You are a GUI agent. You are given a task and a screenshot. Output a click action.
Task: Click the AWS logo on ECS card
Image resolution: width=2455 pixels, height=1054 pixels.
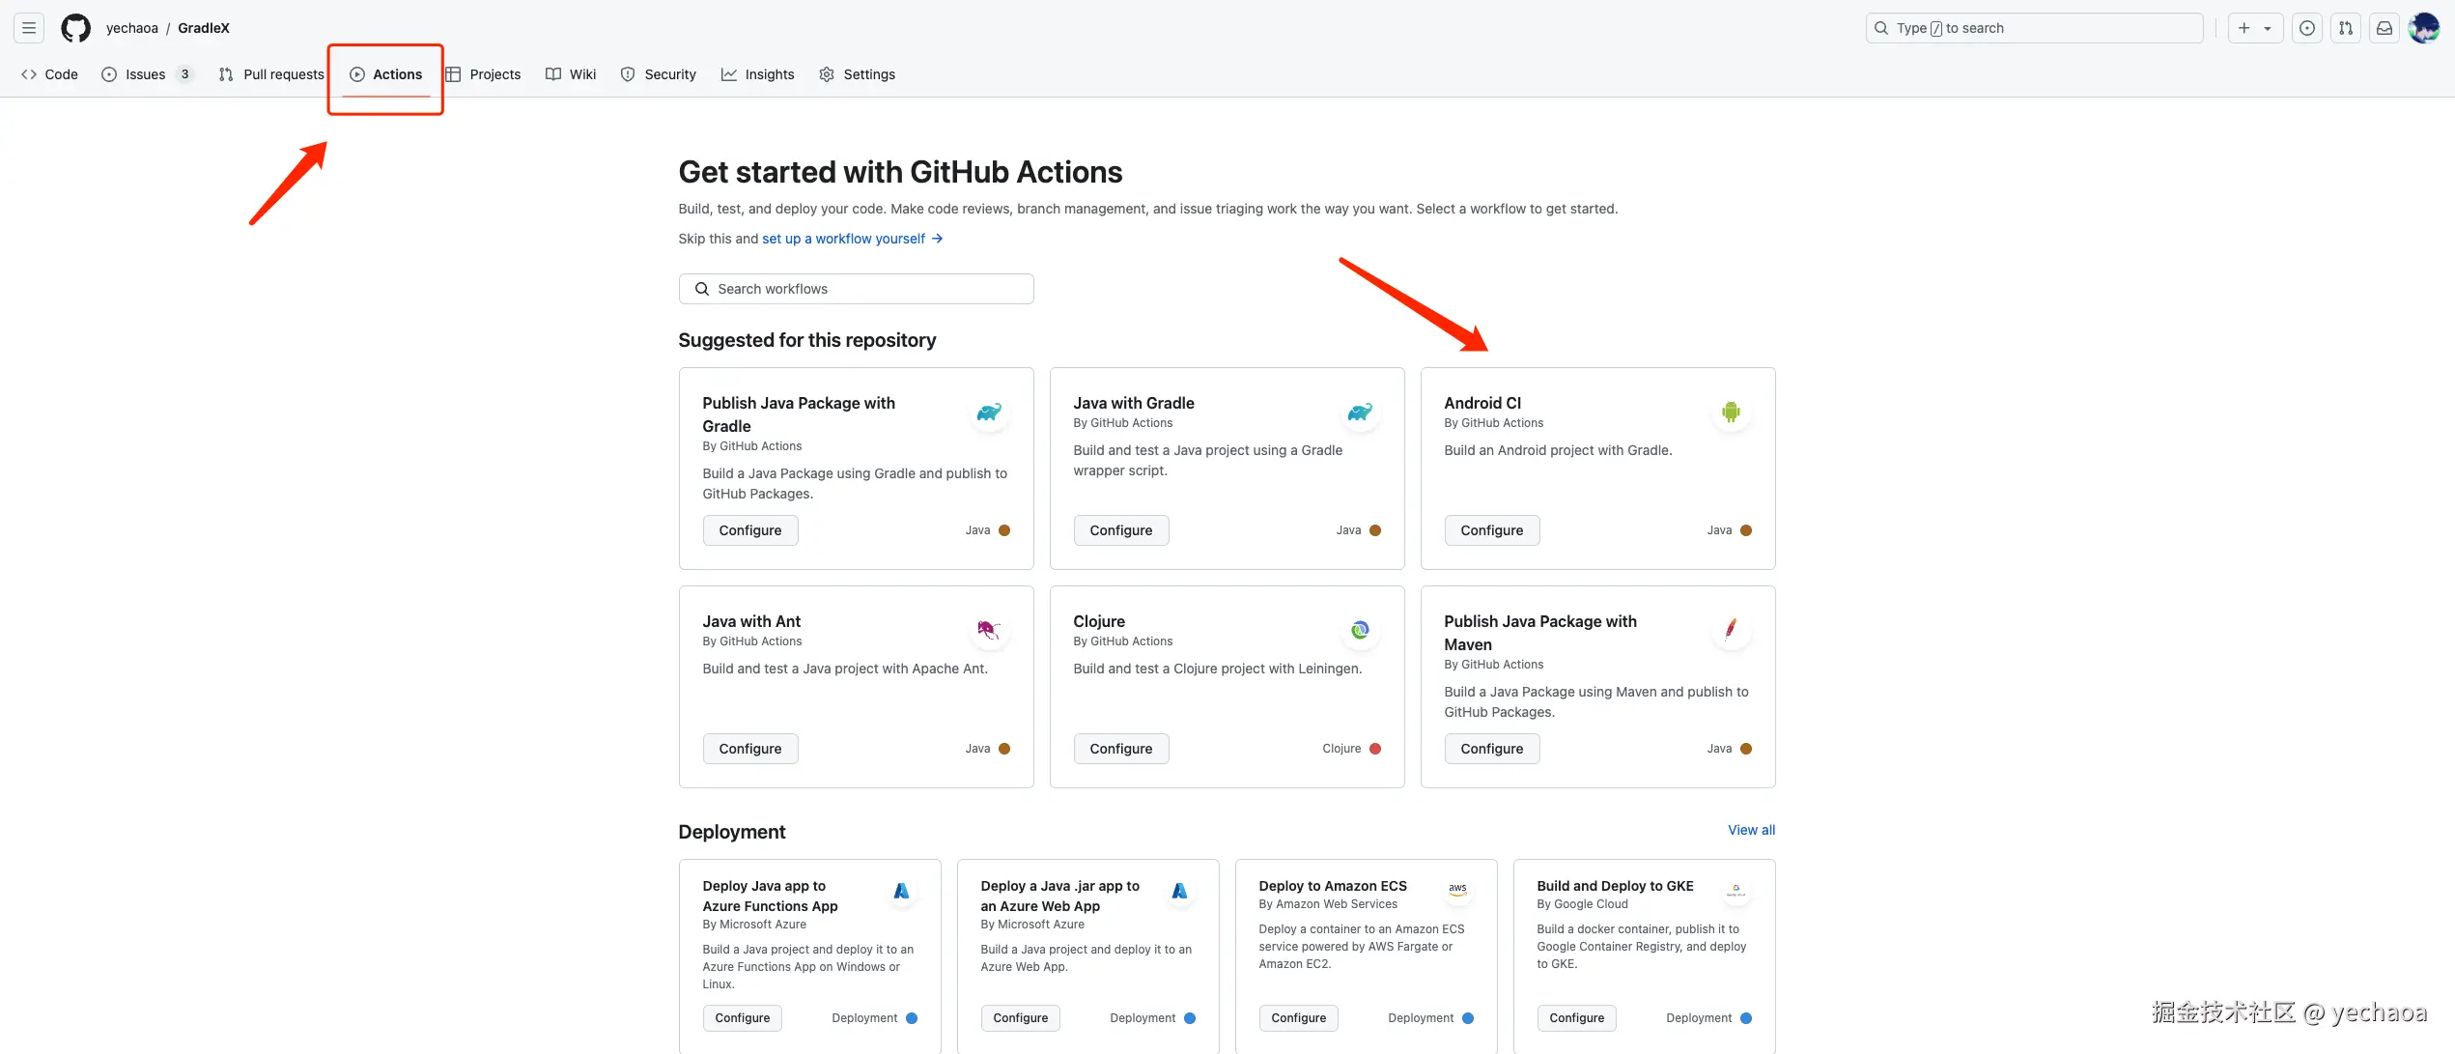(1457, 890)
